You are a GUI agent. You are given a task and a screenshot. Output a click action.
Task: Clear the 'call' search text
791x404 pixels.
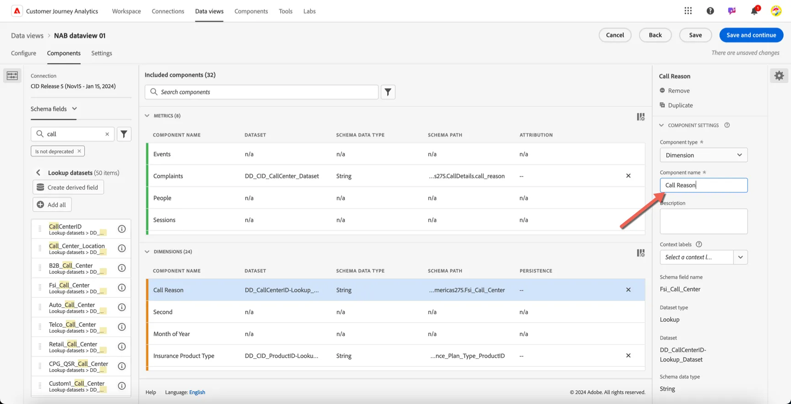107,134
